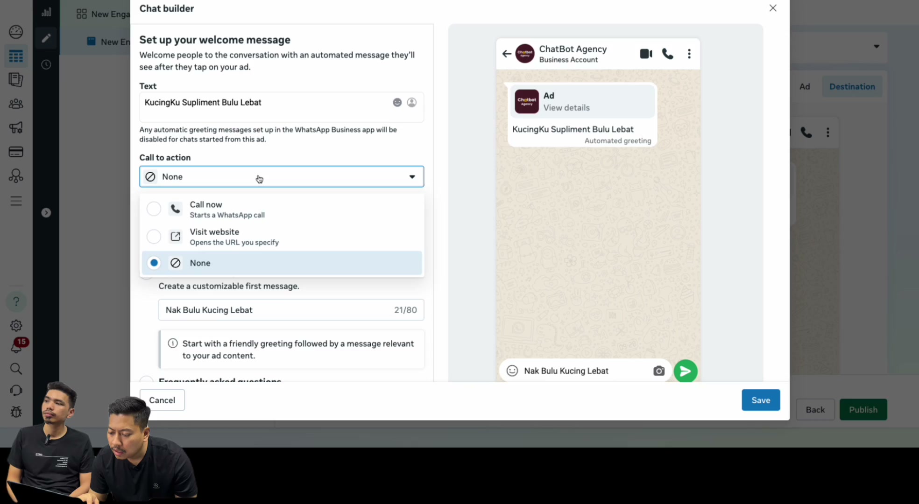
Task: Close the Chat builder dialog
Action: pos(773,8)
